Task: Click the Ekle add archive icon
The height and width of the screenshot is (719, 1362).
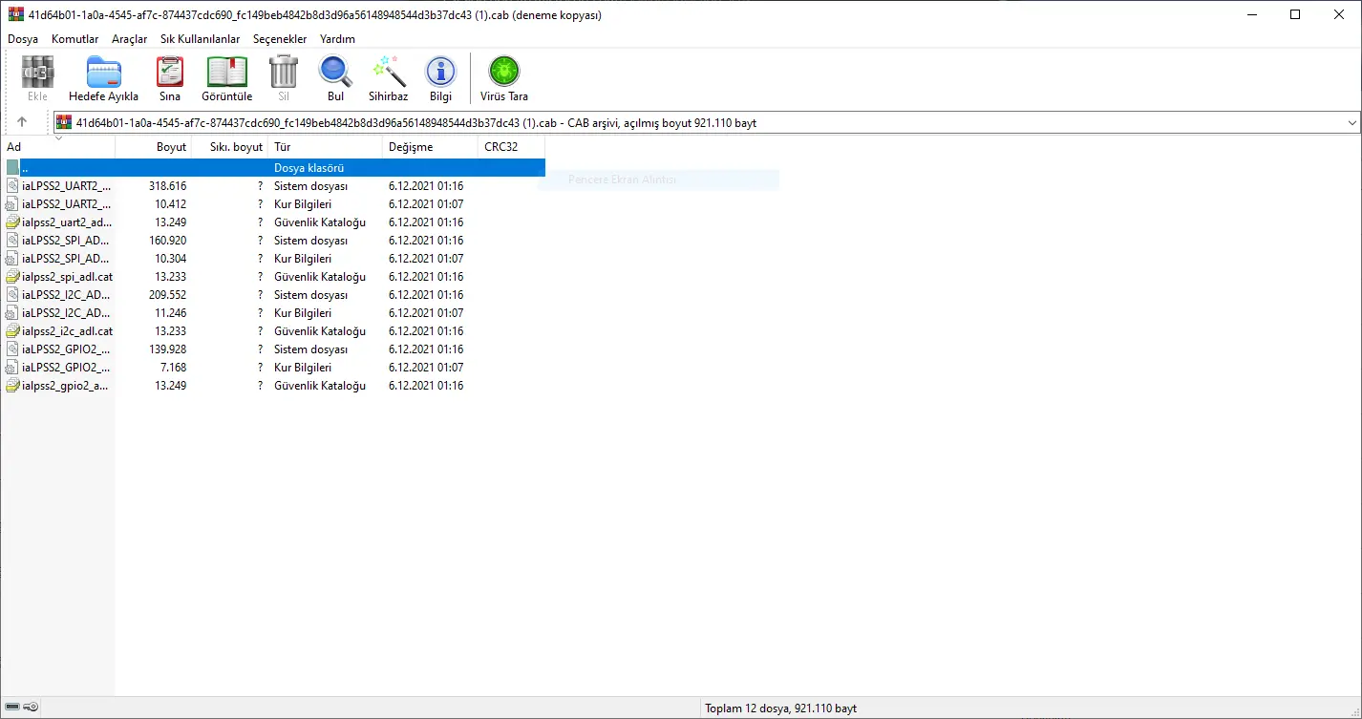Action: tap(37, 72)
